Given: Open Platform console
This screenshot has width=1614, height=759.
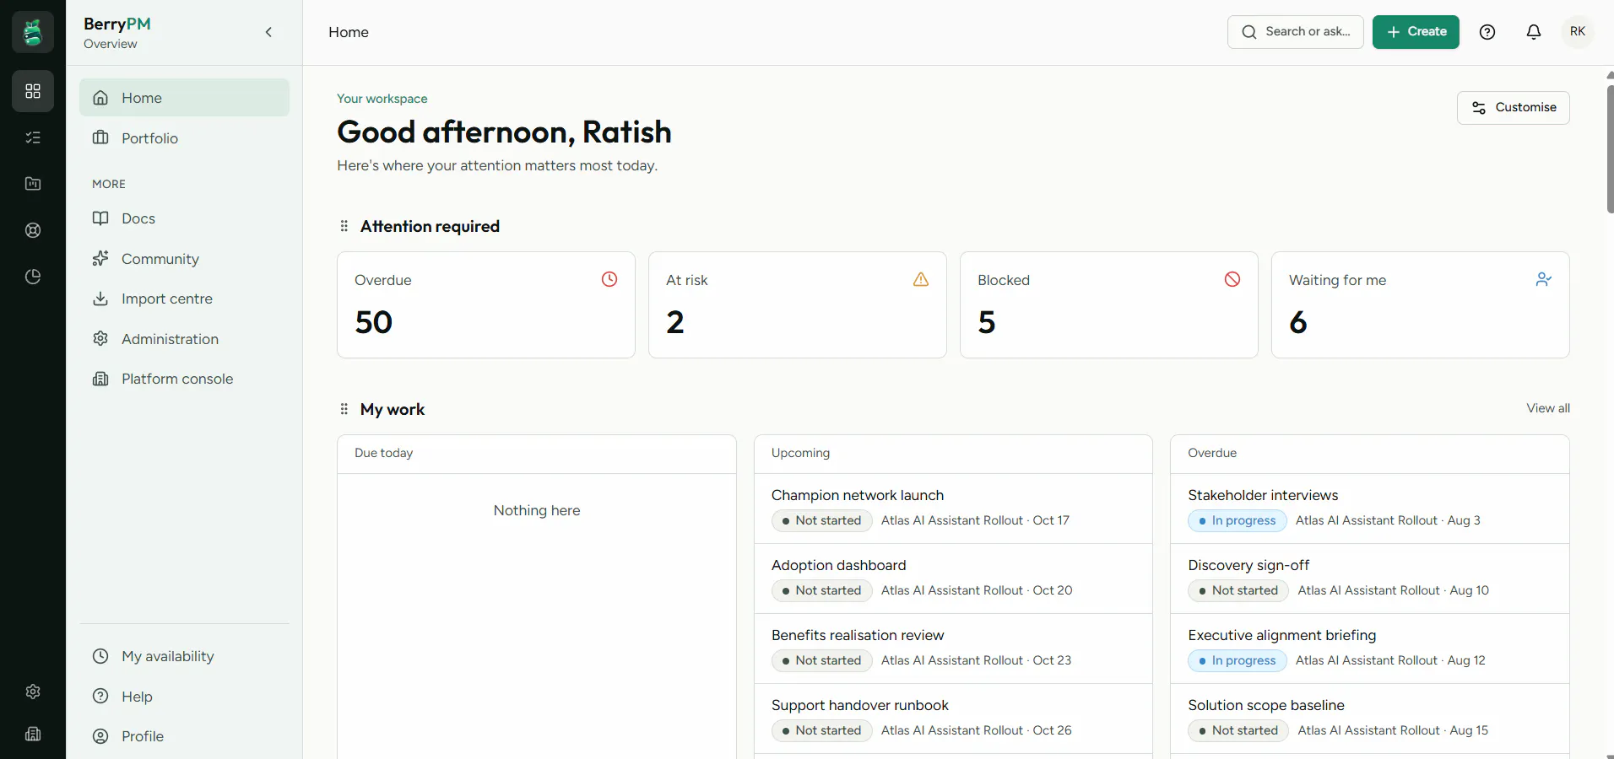Looking at the screenshot, I should (184, 379).
